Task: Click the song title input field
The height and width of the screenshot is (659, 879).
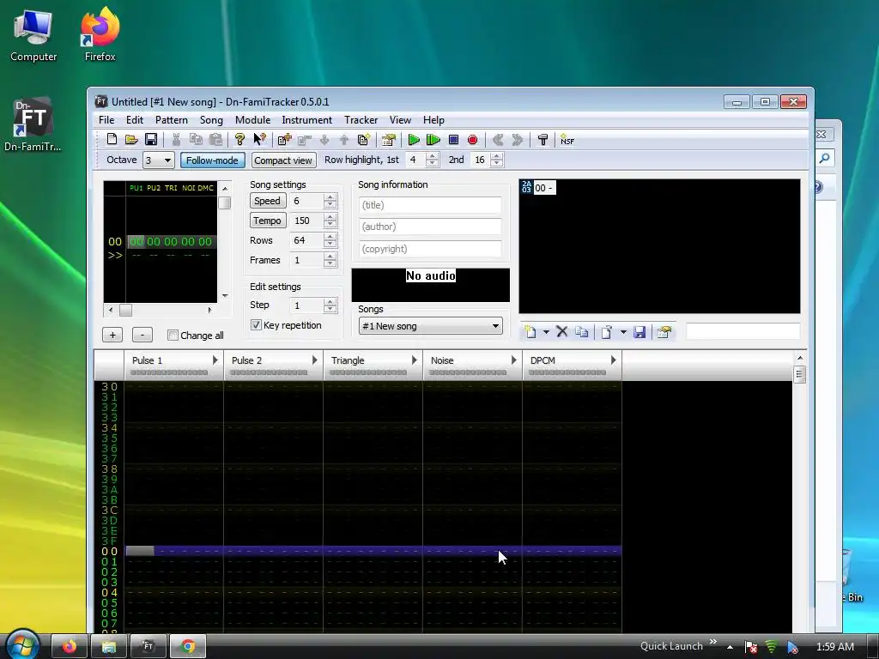Action: pos(430,205)
